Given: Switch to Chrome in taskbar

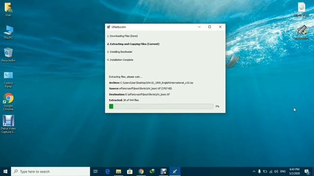Looking at the screenshot, I should [141, 172].
